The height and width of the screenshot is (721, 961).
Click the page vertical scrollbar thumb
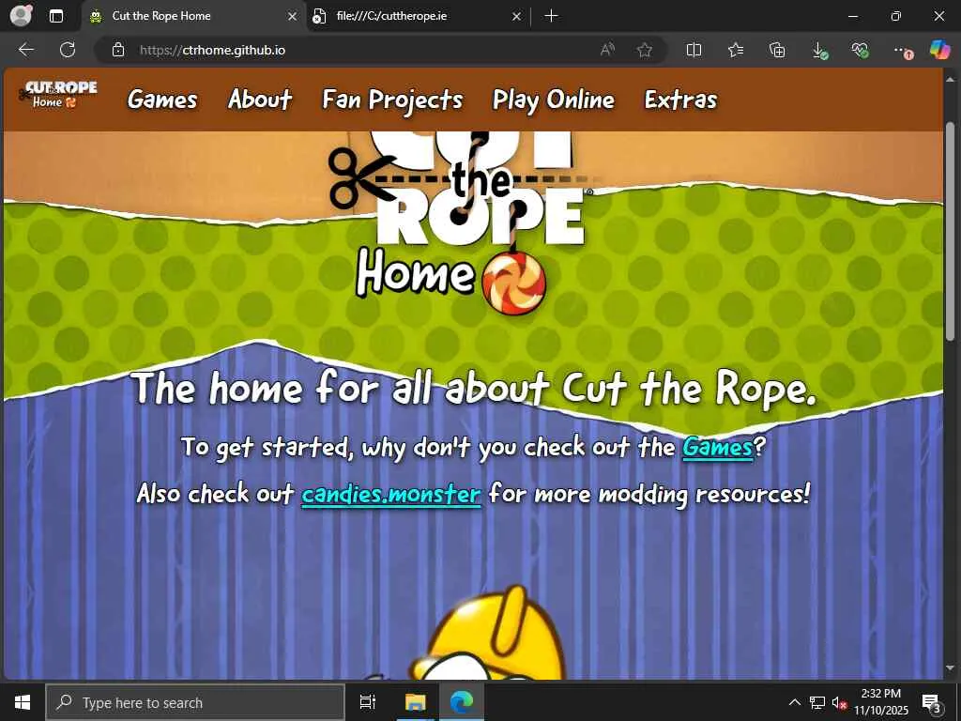point(950,232)
